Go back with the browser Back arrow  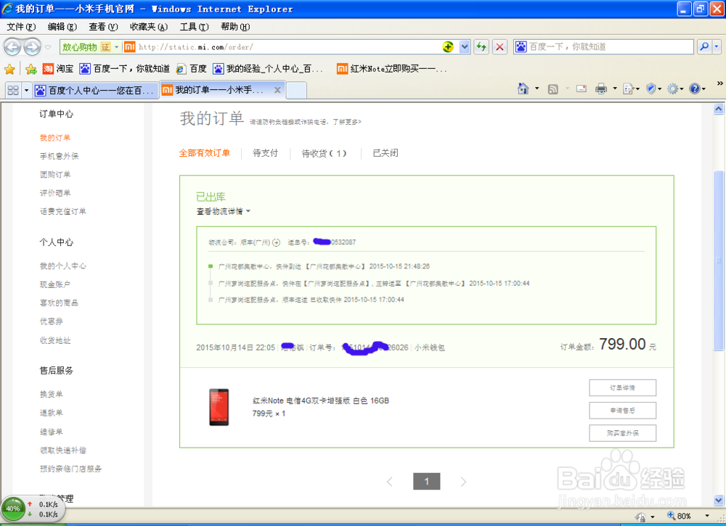pos(12,46)
